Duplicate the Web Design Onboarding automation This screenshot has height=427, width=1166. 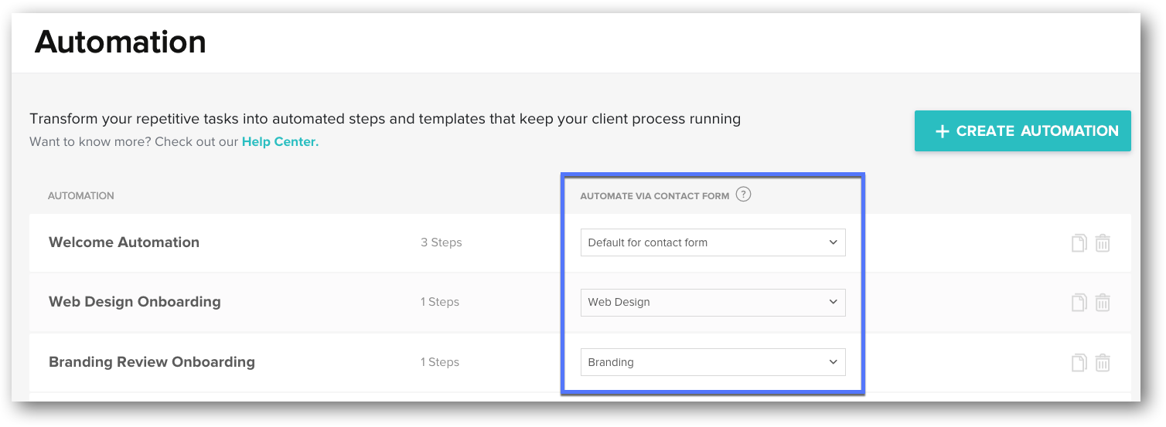coord(1079,302)
